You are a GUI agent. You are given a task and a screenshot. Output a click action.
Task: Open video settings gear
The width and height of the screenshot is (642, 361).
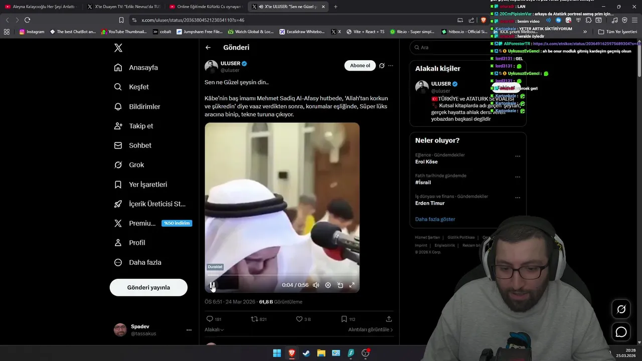pyautogui.click(x=328, y=285)
